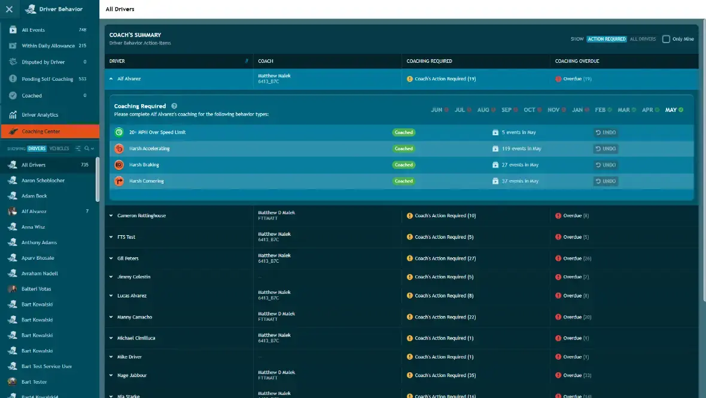Undo coaching for Harsh Accelerating
This screenshot has height=398, width=706.
605,148
